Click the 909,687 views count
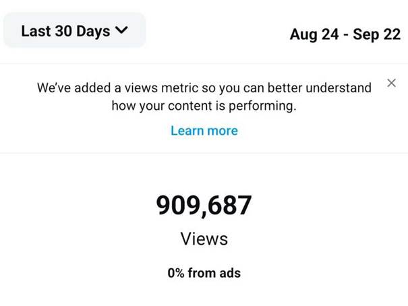Viewport: 408px width, 306px height. 204,205
